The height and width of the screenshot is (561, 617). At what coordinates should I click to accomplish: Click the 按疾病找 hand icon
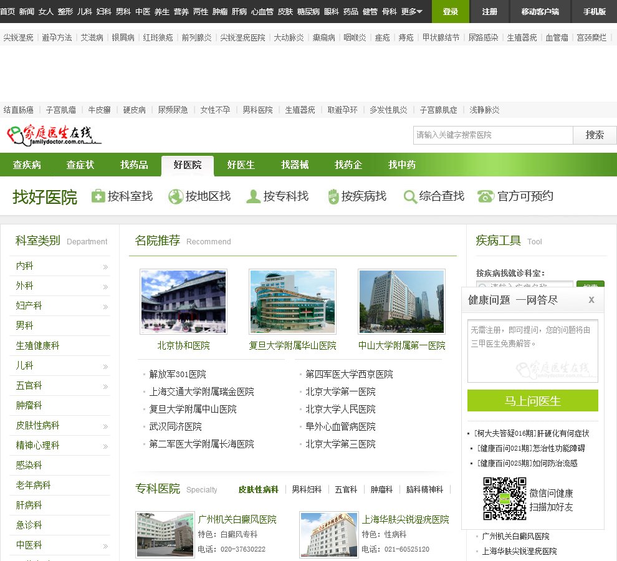(x=333, y=196)
